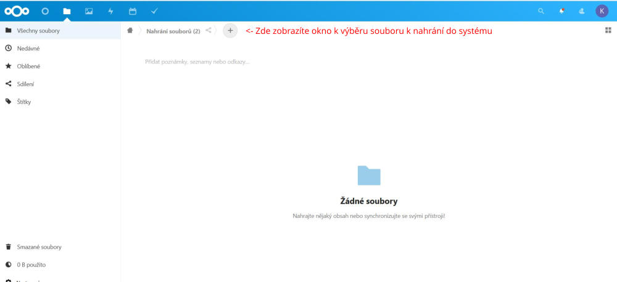Open the Tasks checkmark icon

pyautogui.click(x=154, y=11)
